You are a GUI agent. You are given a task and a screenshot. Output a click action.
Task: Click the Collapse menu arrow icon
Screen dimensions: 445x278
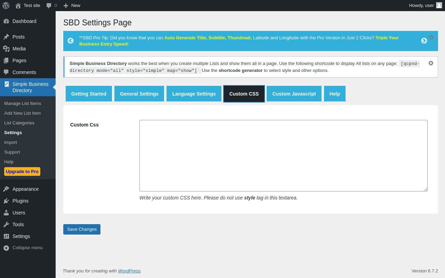tap(6, 248)
